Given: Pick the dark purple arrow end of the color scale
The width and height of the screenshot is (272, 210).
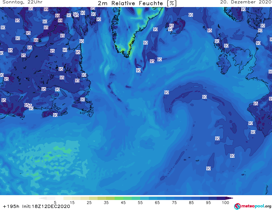Looking at the screenshot, I should [229, 198].
